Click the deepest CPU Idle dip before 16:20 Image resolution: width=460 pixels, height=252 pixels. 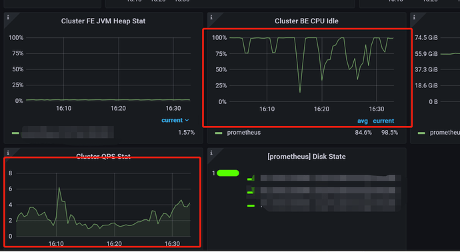click(300, 92)
